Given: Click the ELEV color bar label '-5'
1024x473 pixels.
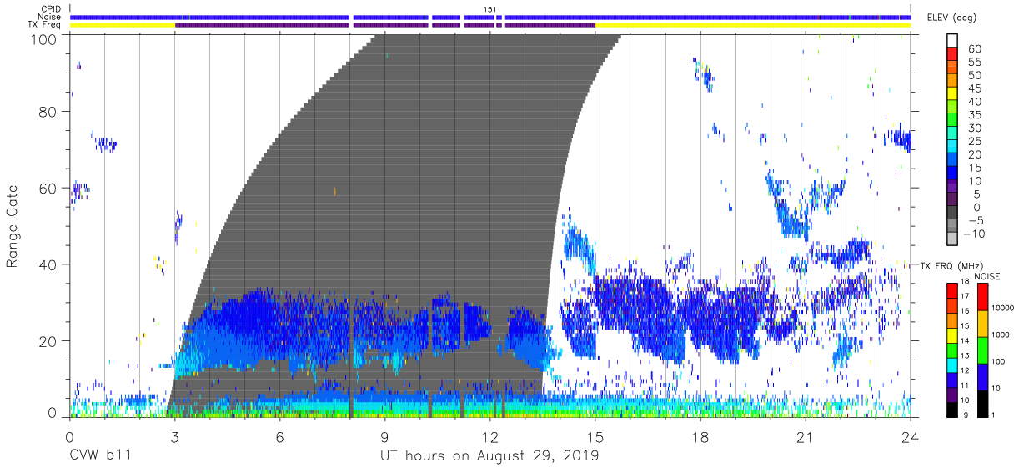Looking at the screenshot, I should click(x=975, y=220).
